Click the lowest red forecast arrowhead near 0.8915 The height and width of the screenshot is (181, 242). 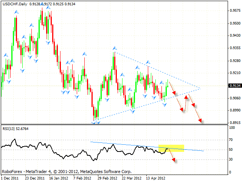coord(201,121)
